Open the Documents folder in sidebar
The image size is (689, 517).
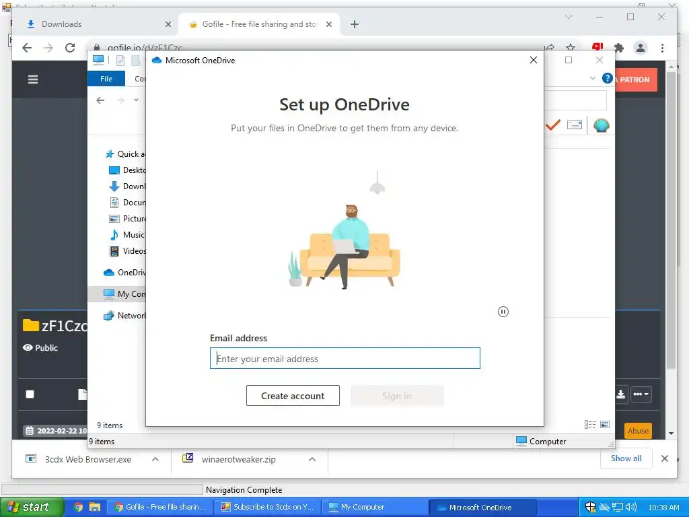tap(127, 202)
